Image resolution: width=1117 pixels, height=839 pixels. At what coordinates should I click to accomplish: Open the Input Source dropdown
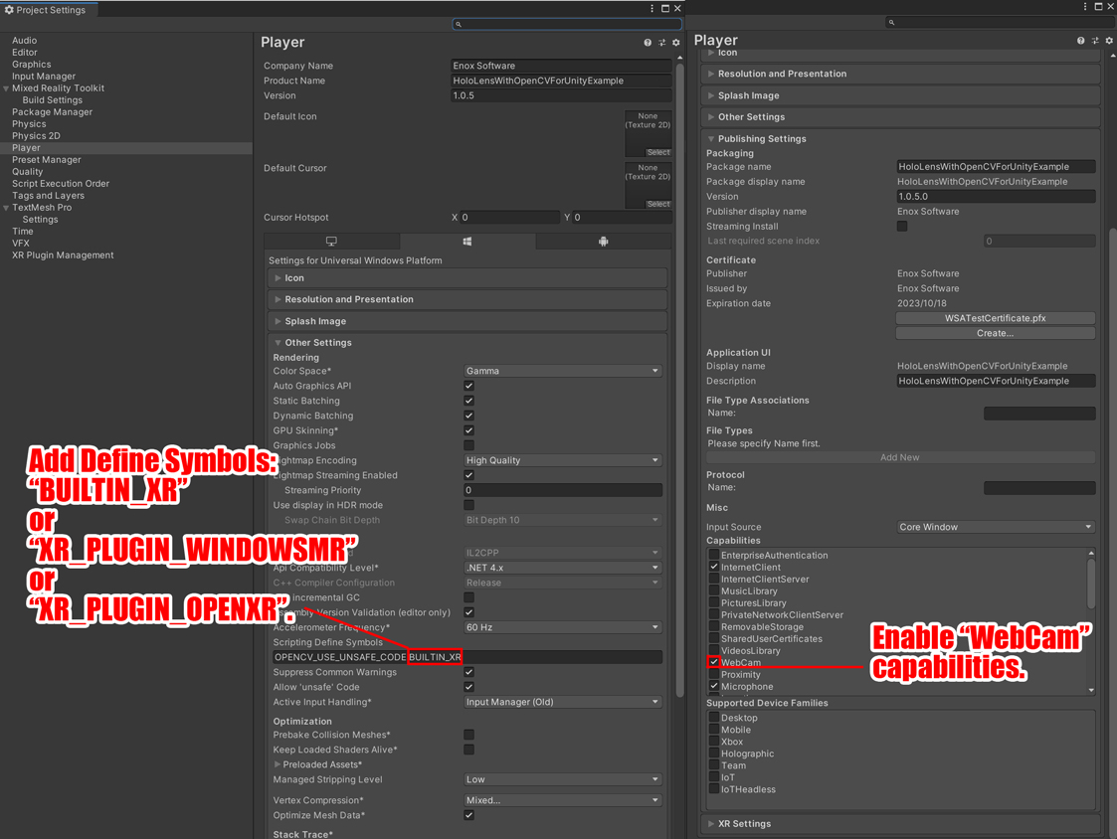(x=995, y=527)
